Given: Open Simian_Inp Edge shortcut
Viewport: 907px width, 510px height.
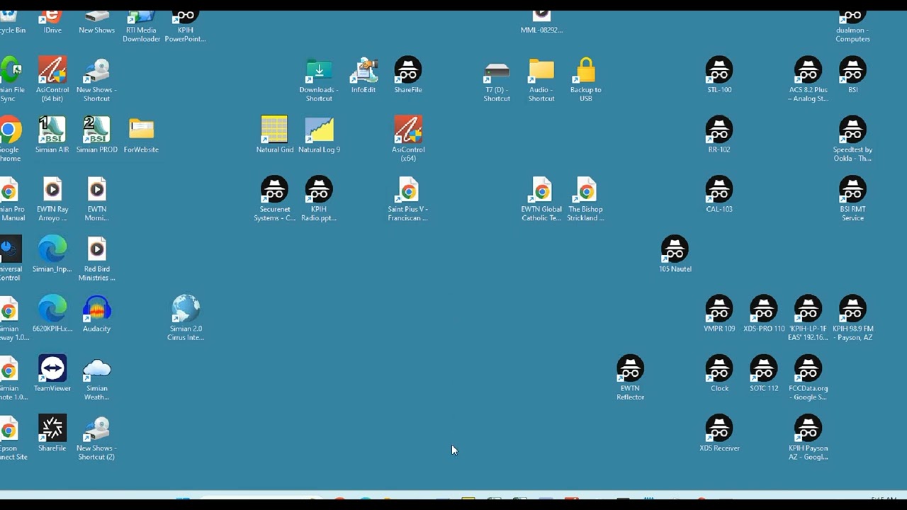Looking at the screenshot, I should pos(52,254).
